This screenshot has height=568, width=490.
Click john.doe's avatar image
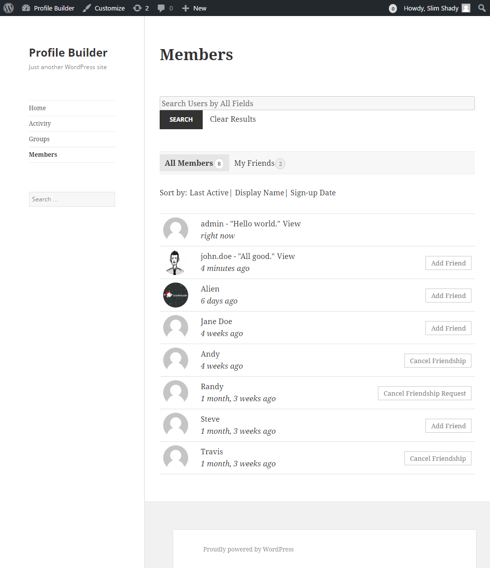pyautogui.click(x=175, y=262)
